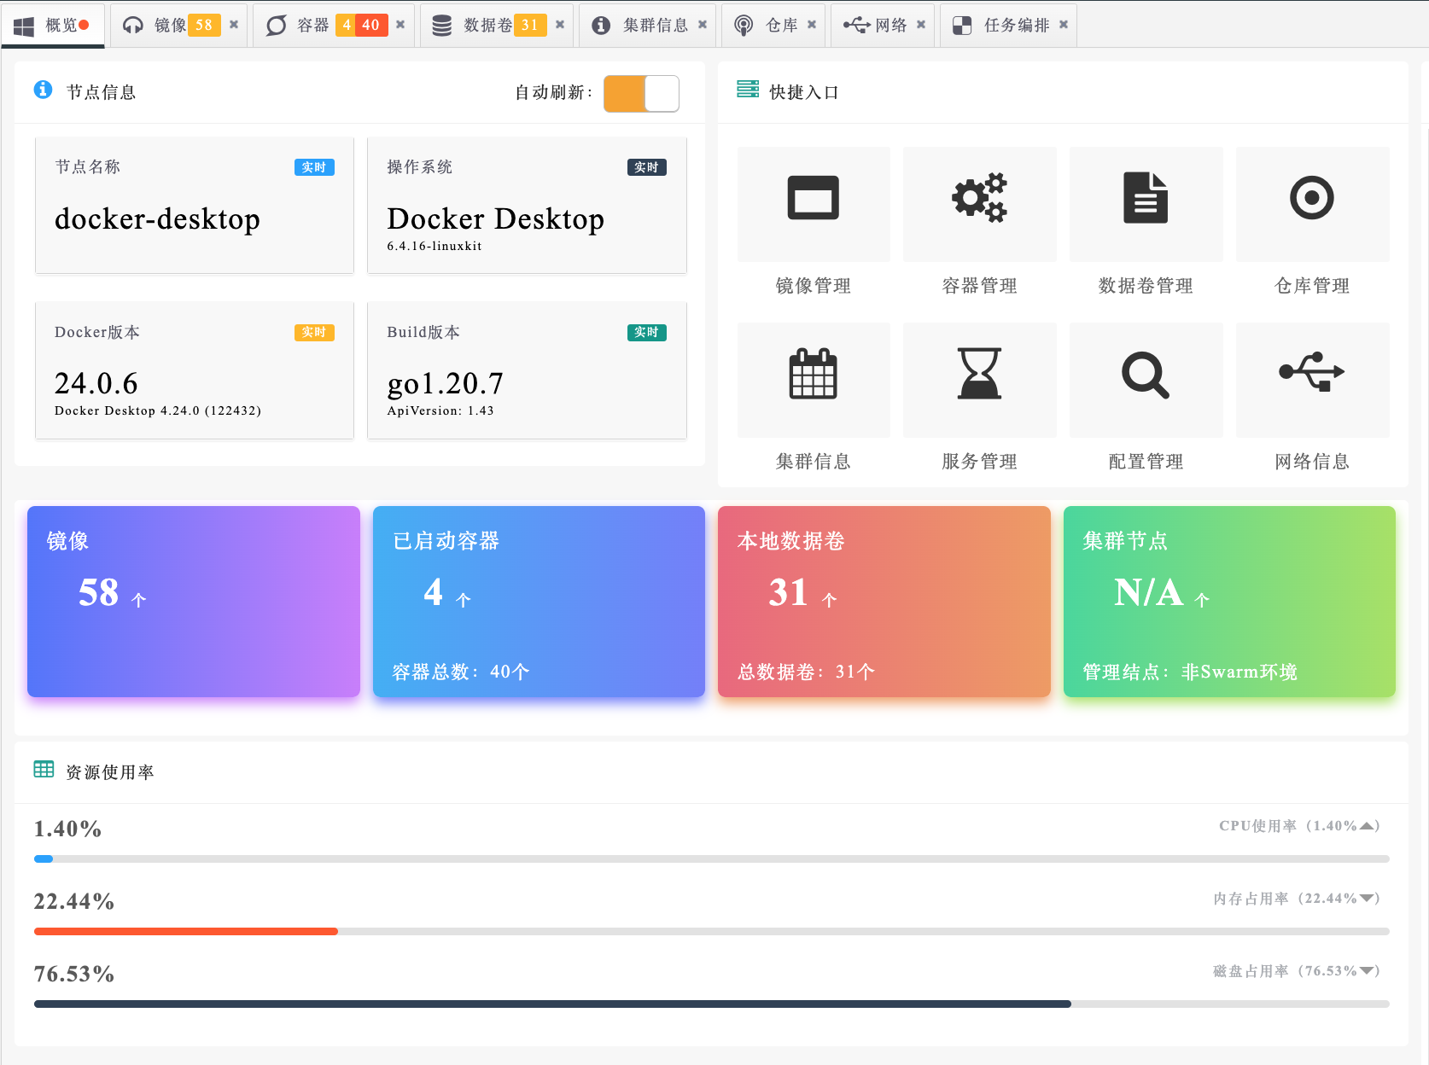Click the up arrow next to N/A
1429x1065 pixels.
point(1202,600)
